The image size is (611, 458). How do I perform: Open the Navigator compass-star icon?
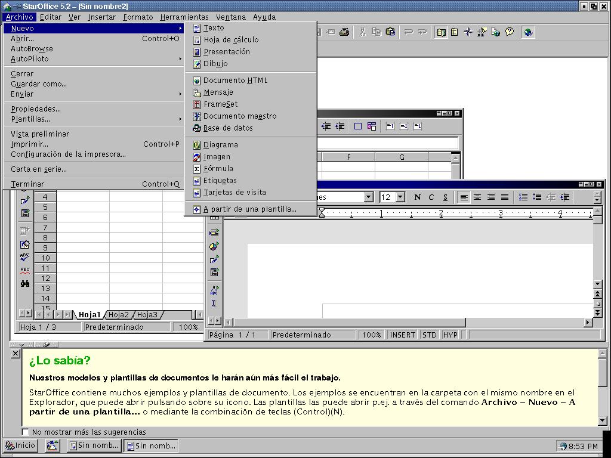468,32
